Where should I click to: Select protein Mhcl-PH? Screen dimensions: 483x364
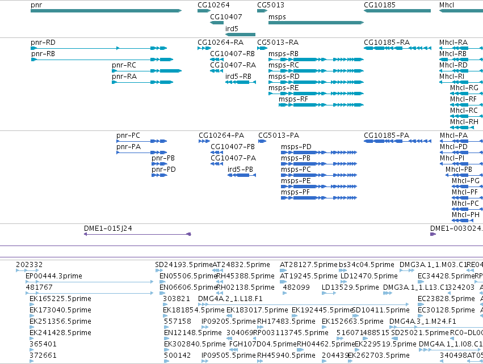tap(463, 221)
